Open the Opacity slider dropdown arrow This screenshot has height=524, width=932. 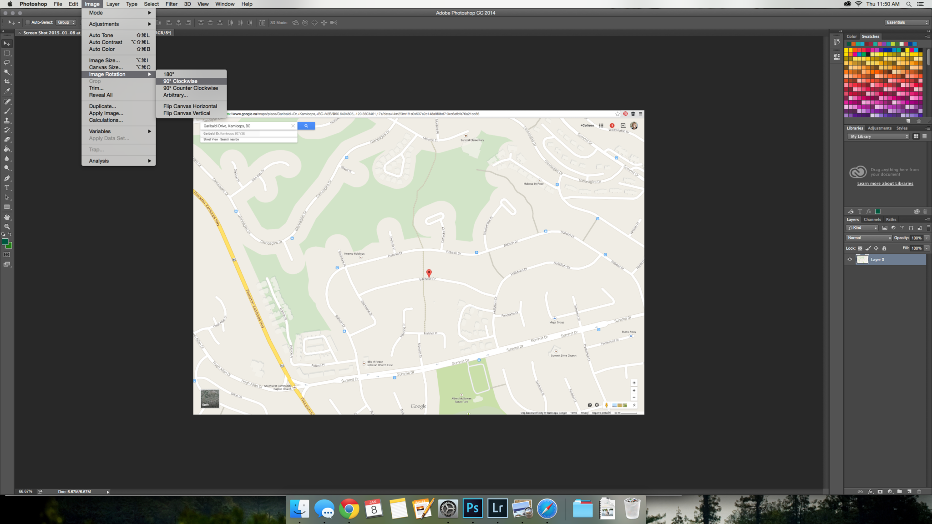(927, 238)
